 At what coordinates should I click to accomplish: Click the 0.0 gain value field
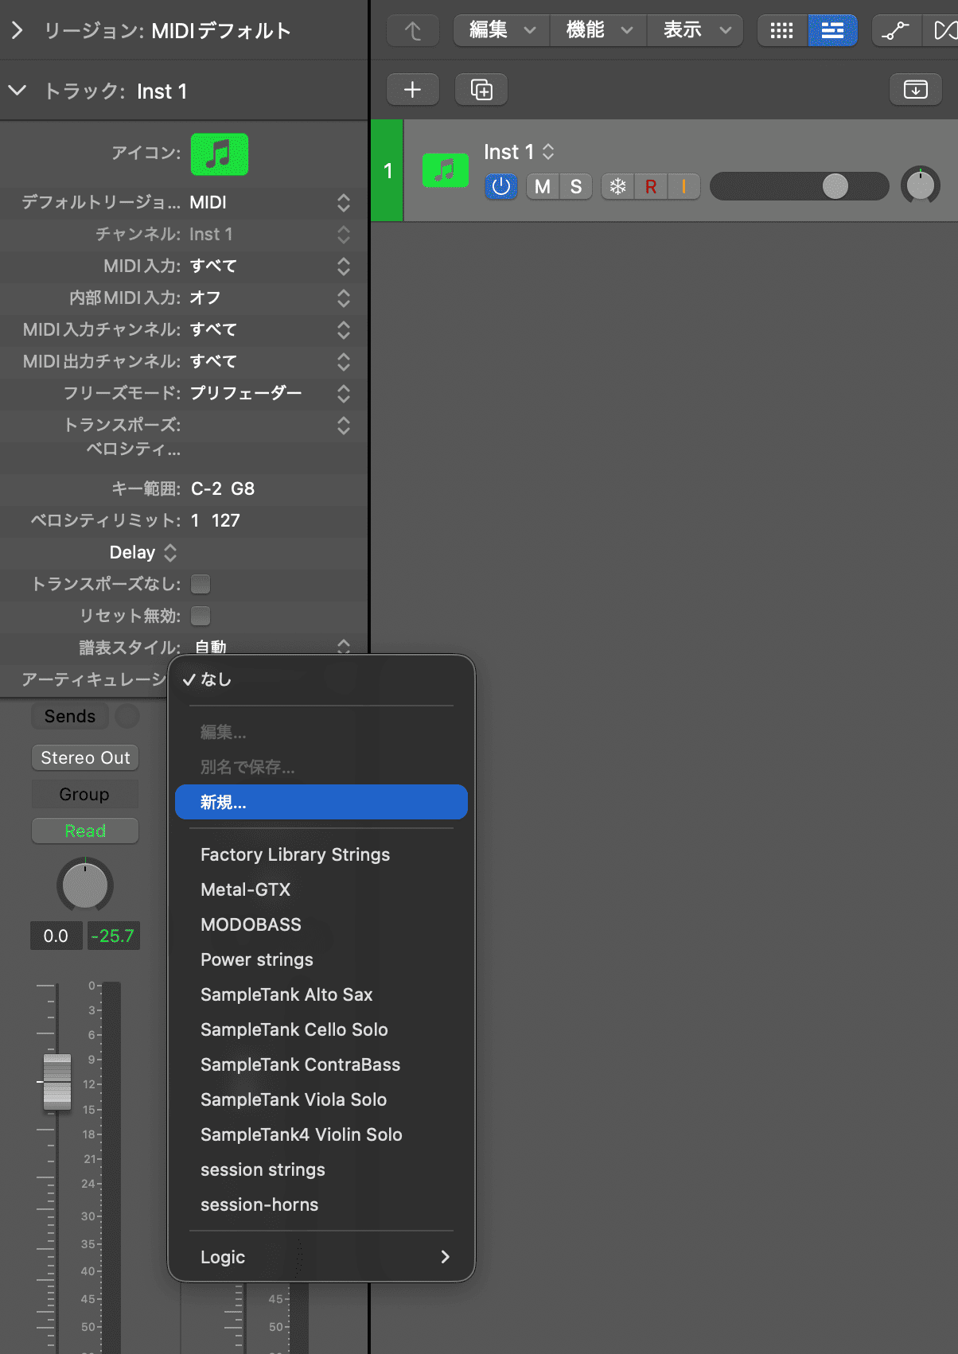tap(56, 936)
